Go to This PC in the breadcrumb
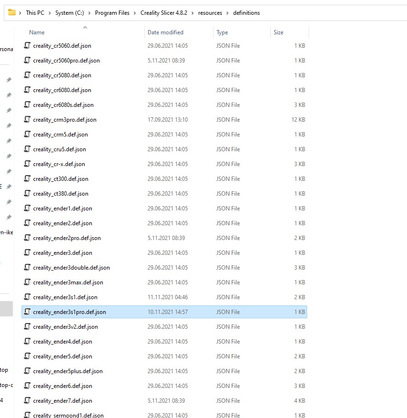The image size is (407, 418). click(x=35, y=13)
